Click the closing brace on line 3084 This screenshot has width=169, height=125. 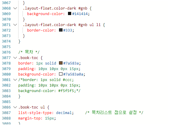[19, 96]
